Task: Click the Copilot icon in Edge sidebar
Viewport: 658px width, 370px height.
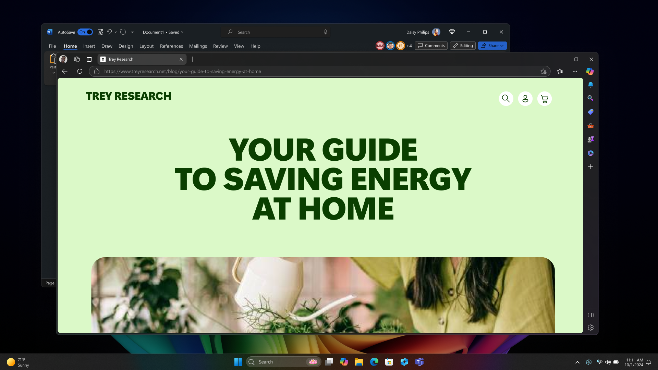Action: point(590,71)
